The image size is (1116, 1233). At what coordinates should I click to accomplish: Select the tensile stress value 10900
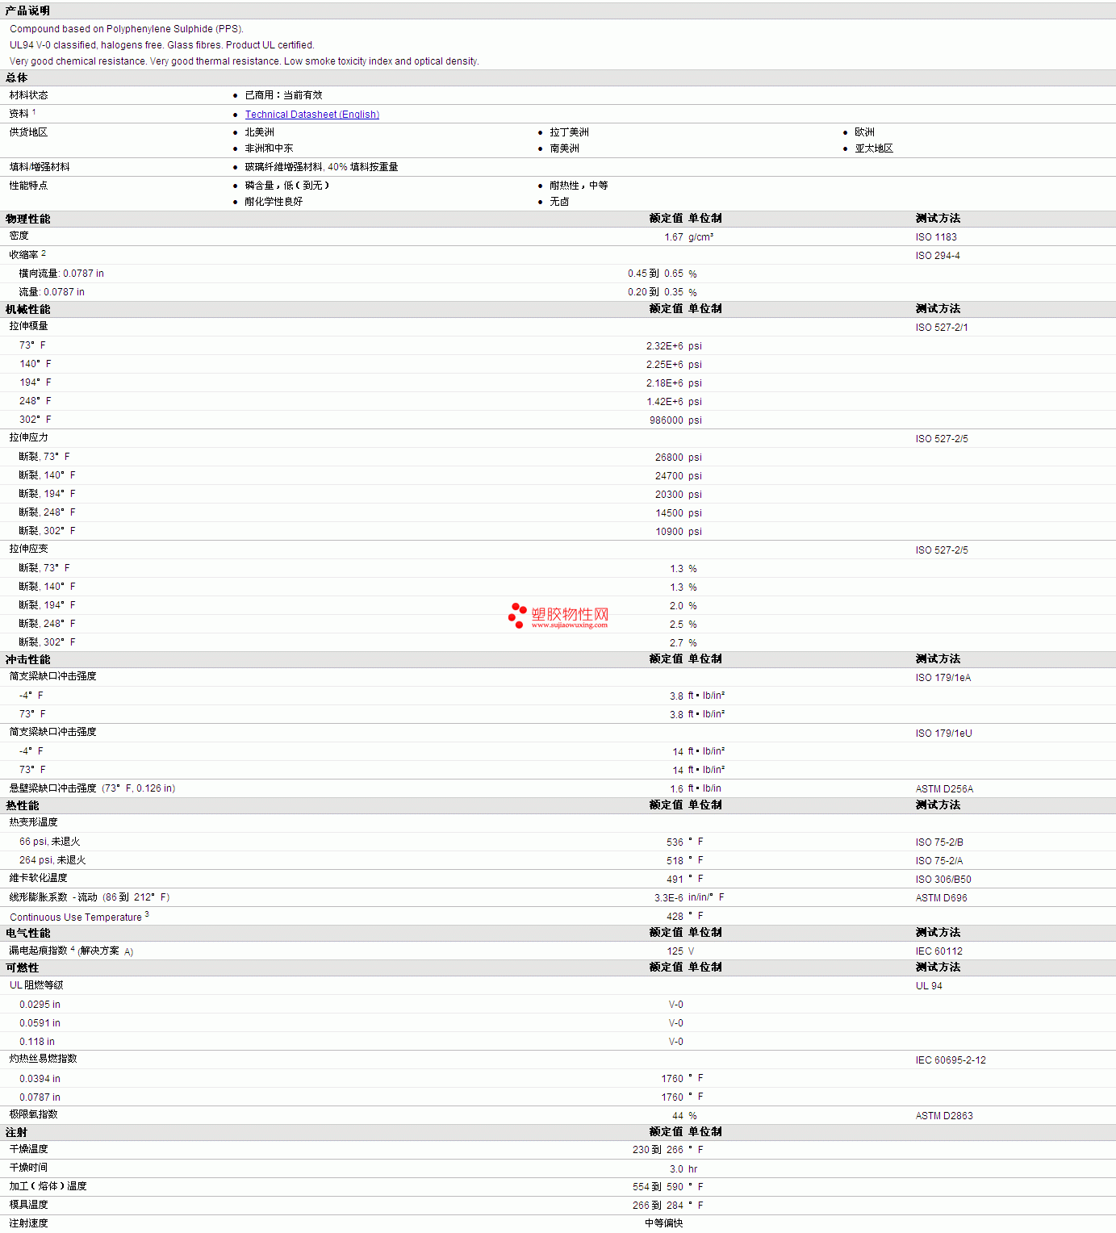point(669,532)
